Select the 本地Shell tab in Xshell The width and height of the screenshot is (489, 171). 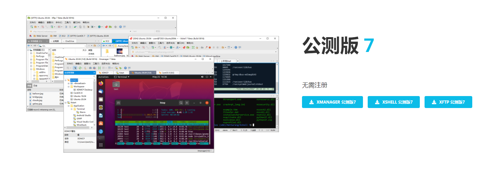[226, 61]
